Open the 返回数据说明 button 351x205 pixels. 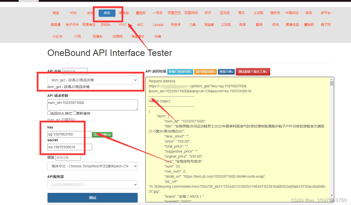[x=206, y=72]
